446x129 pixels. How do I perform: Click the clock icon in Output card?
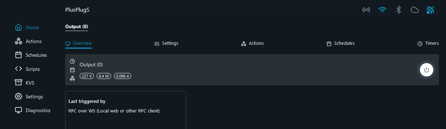pos(72,61)
